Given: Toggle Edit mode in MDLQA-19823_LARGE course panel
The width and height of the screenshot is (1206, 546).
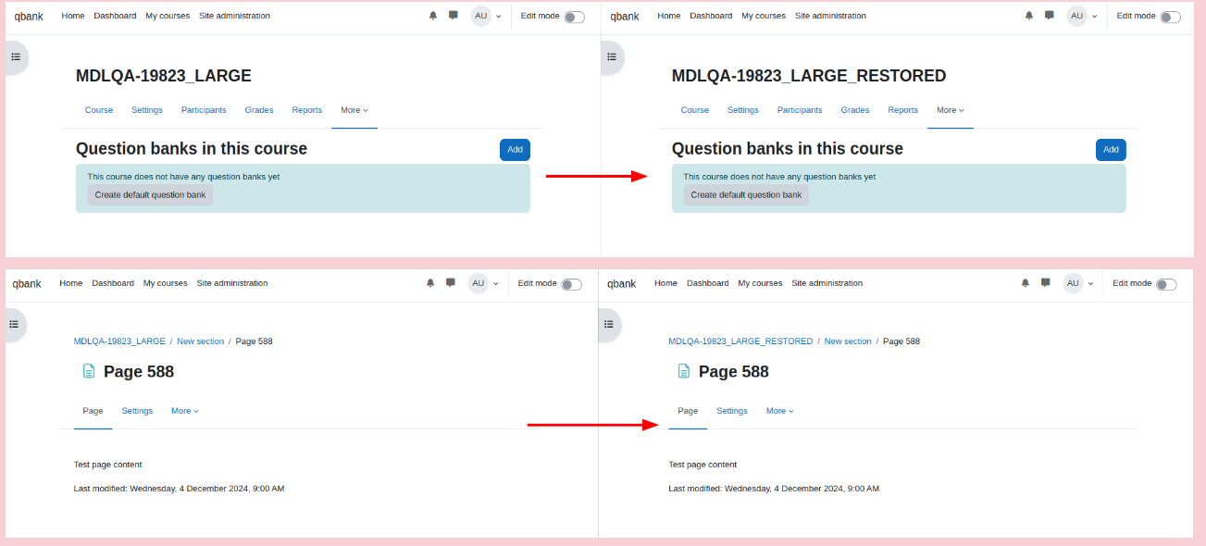Looking at the screenshot, I should 574,17.
